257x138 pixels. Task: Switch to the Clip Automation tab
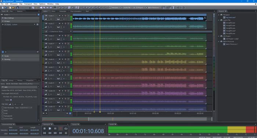76,11
